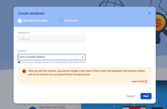Open the Location dropdown
Image resolution: width=167 pixels, height=109 pixels.
[x=52, y=57]
